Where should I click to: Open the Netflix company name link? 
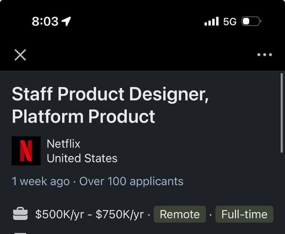[x=63, y=143]
